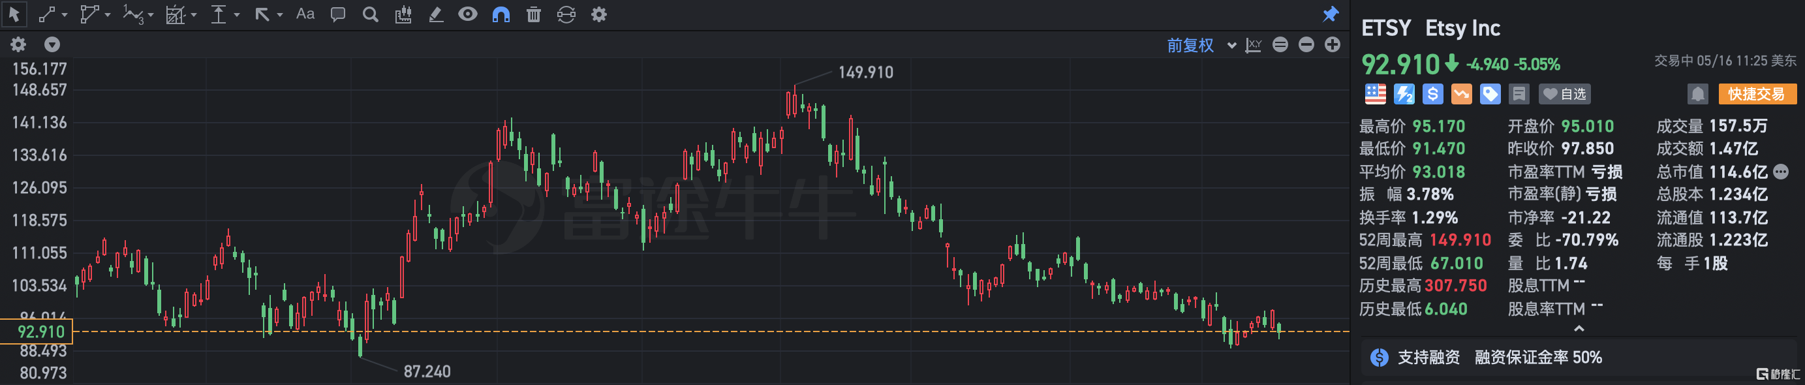
Task: Toggle the blue magnet snap mode
Action: pos(501,14)
